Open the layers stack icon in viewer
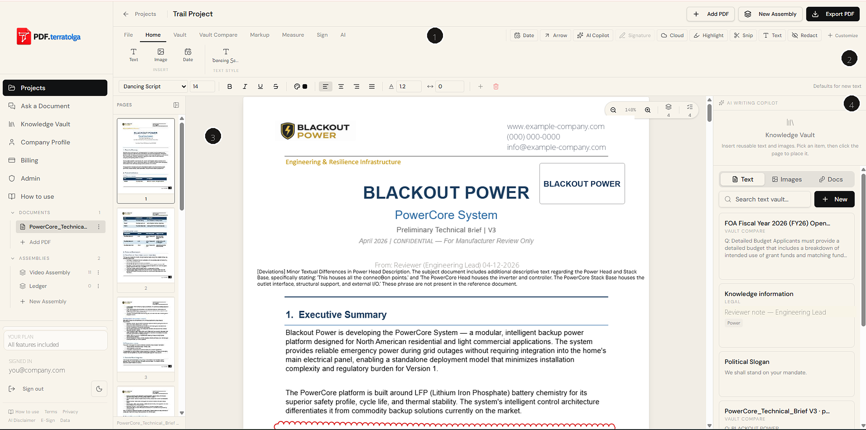Image resolution: width=866 pixels, height=430 pixels. point(668,107)
